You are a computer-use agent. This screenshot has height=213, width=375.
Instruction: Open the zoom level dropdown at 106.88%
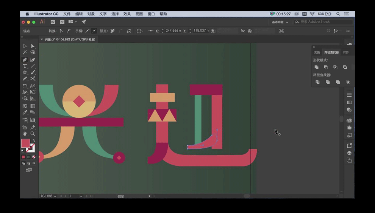tap(55, 196)
